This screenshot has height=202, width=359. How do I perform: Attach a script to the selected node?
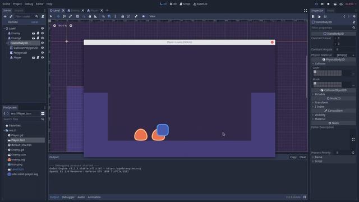[x=43, y=16]
